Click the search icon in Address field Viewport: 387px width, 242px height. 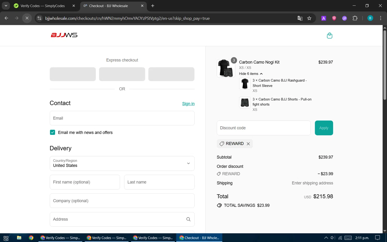188,219
